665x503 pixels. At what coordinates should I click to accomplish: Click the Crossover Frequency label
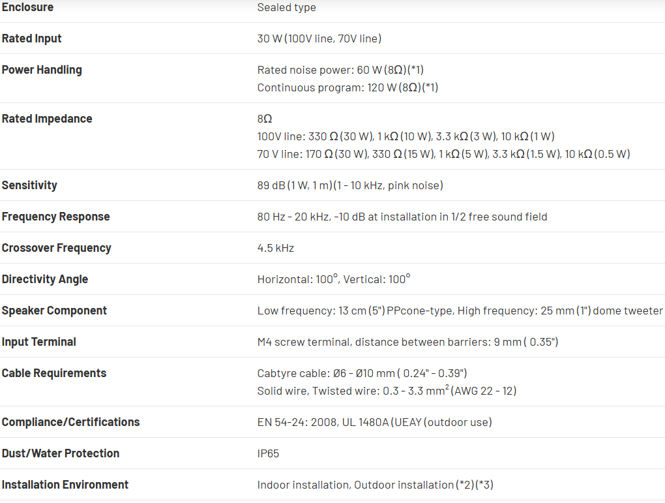click(x=56, y=248)
